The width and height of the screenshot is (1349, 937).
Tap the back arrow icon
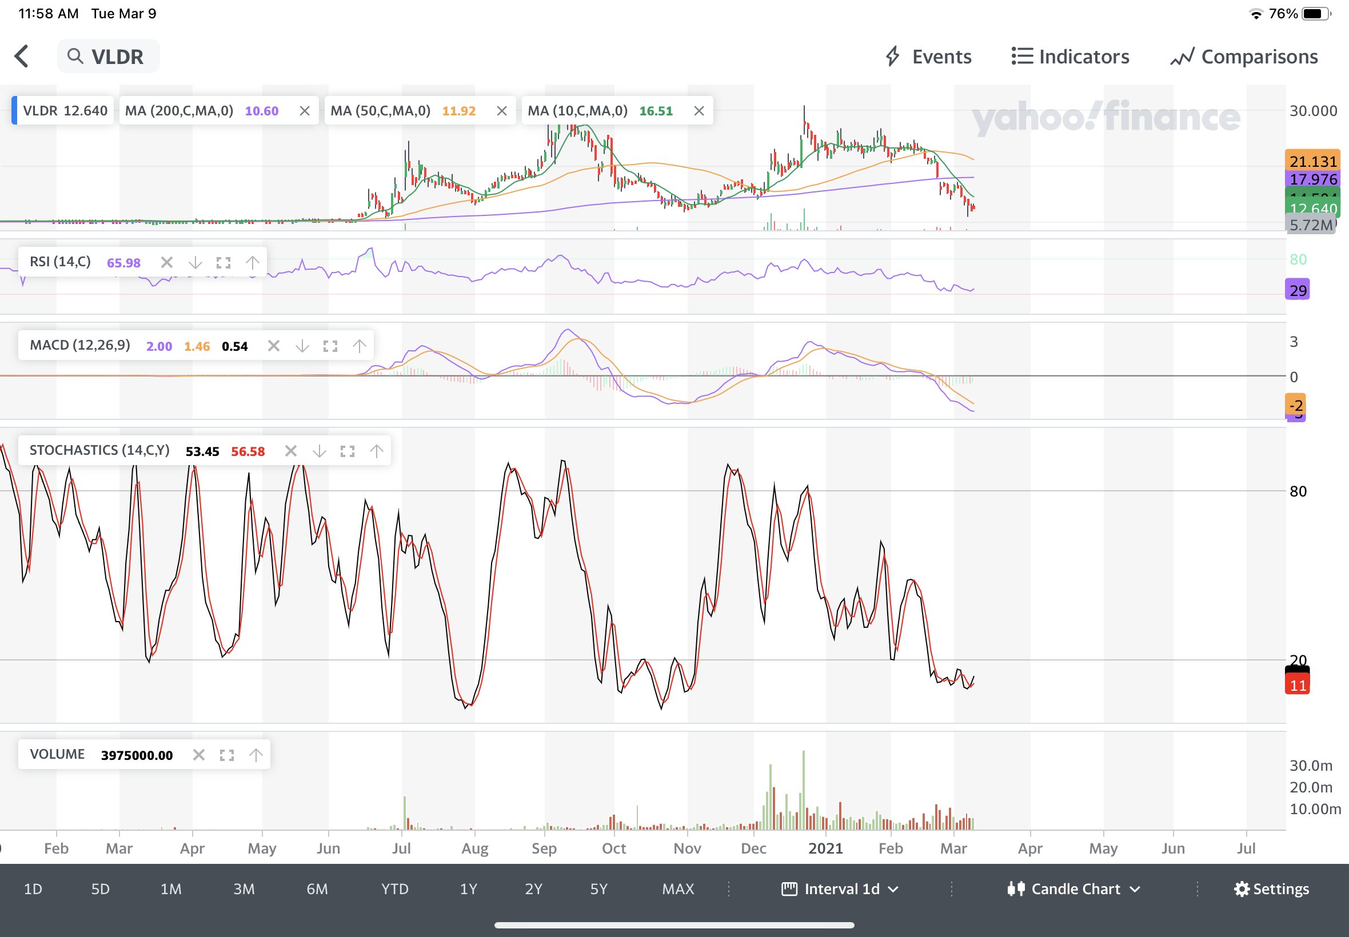[x=22, y=57]
